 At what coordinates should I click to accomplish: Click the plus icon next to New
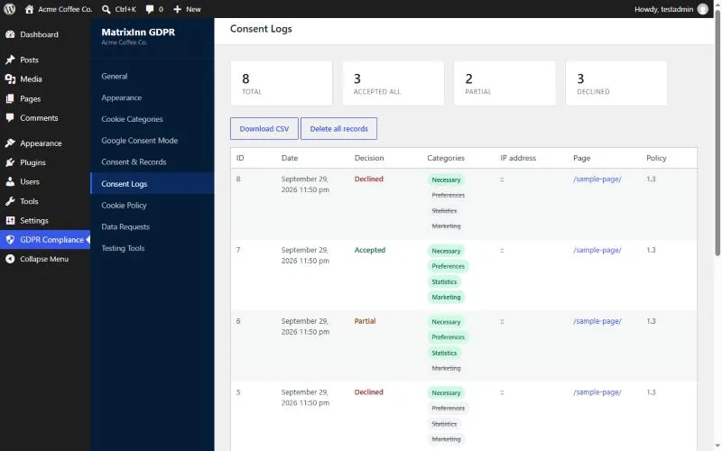[x=177, y=9]
